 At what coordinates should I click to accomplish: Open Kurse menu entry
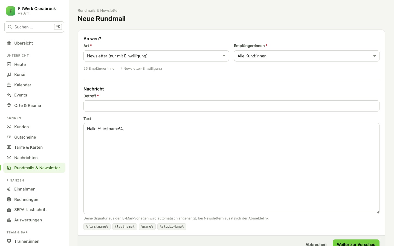point(34,75)
